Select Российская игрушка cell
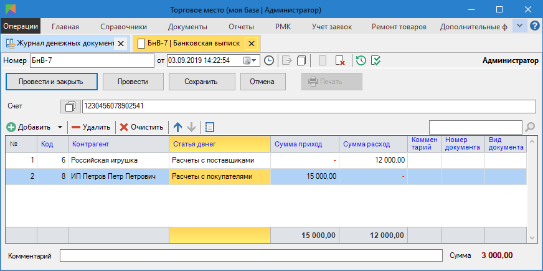The width and height of the screenshot is (543, 271). (119, 161)
